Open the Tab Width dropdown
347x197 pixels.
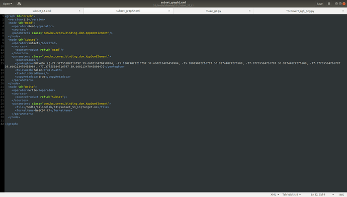[x=292, y=194]
